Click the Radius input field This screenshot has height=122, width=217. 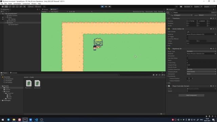[x=201, y=43]
